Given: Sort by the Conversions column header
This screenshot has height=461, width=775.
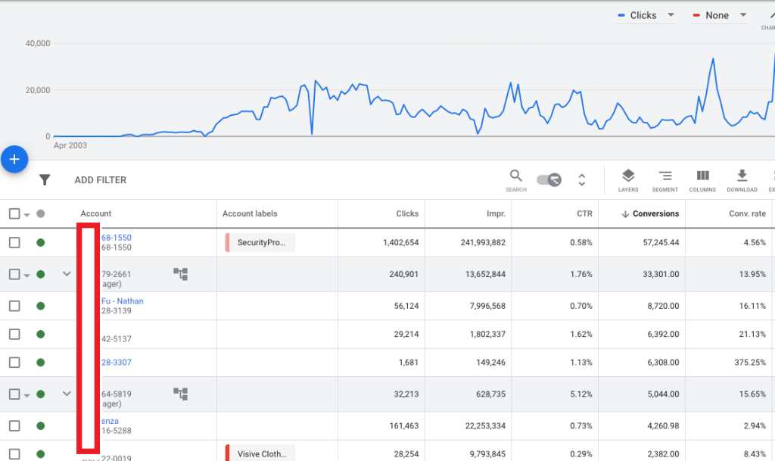Looking at the screenshot, I should coord(655,213).
